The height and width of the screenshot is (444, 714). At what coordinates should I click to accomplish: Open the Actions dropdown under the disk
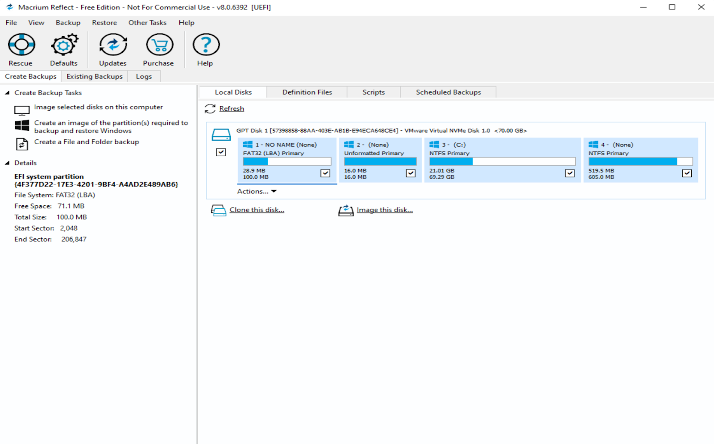coord(257,191)
